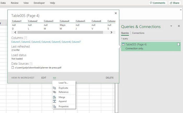The image size is (183, 113).
Task: Close the Table005 preview popup
Action: pos(116,13)
